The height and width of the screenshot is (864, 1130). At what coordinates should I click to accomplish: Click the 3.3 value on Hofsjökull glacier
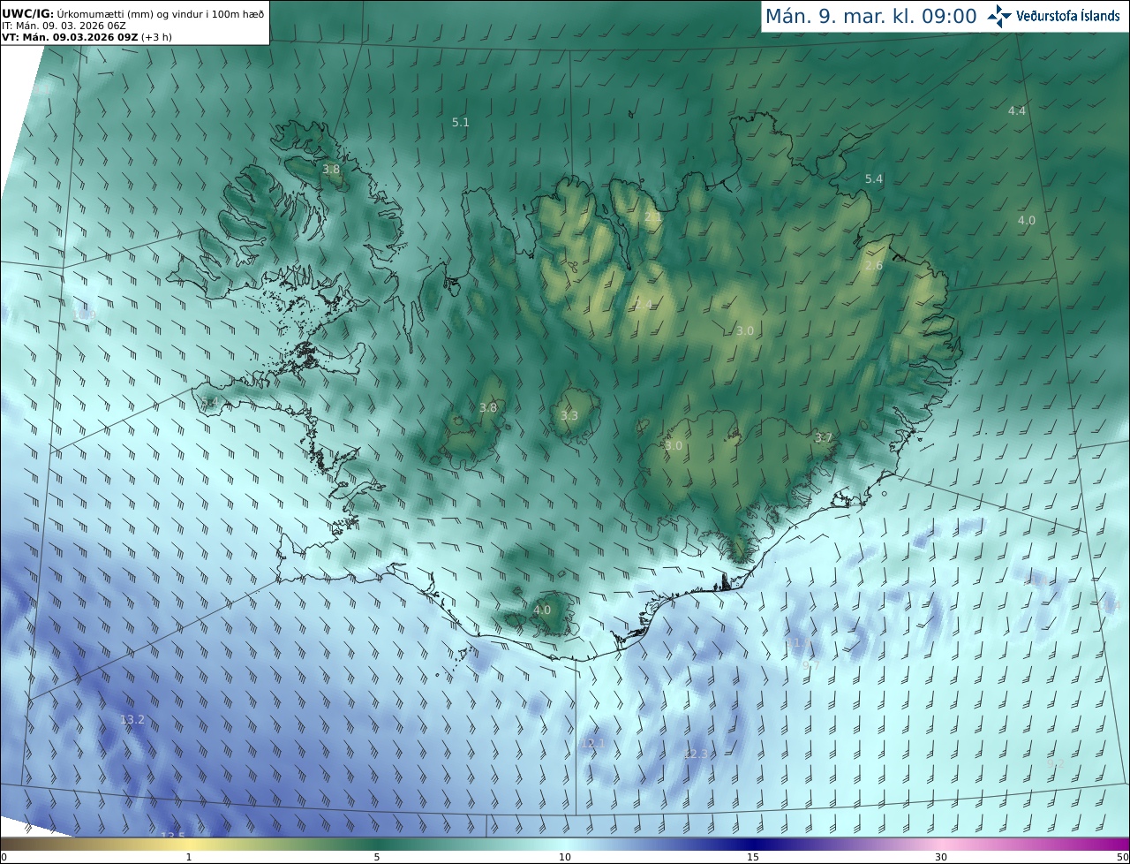coord(569,415)
